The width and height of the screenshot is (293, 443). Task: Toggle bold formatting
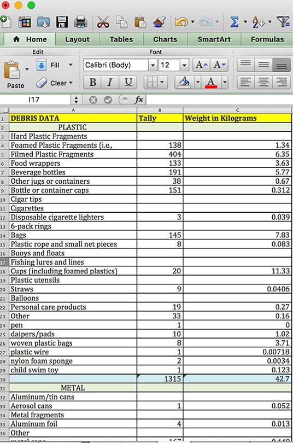92,83
